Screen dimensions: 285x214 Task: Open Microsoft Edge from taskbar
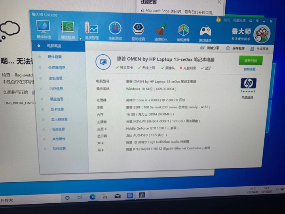(x=93, y=197)
